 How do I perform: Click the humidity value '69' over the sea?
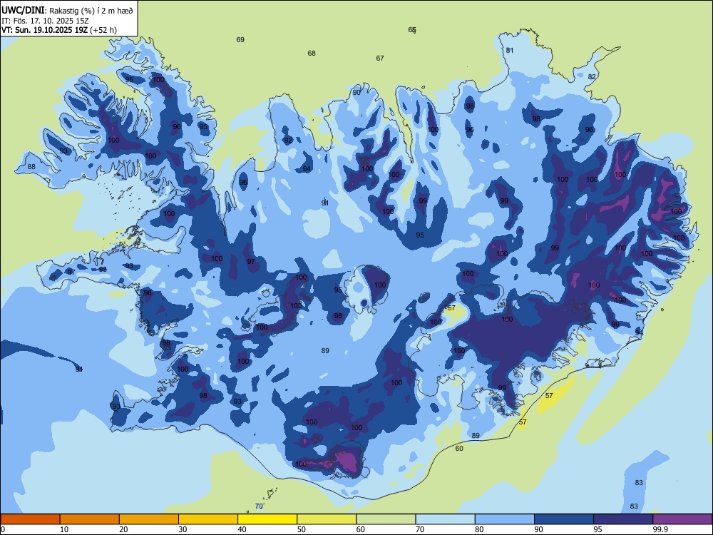point(240,39)
